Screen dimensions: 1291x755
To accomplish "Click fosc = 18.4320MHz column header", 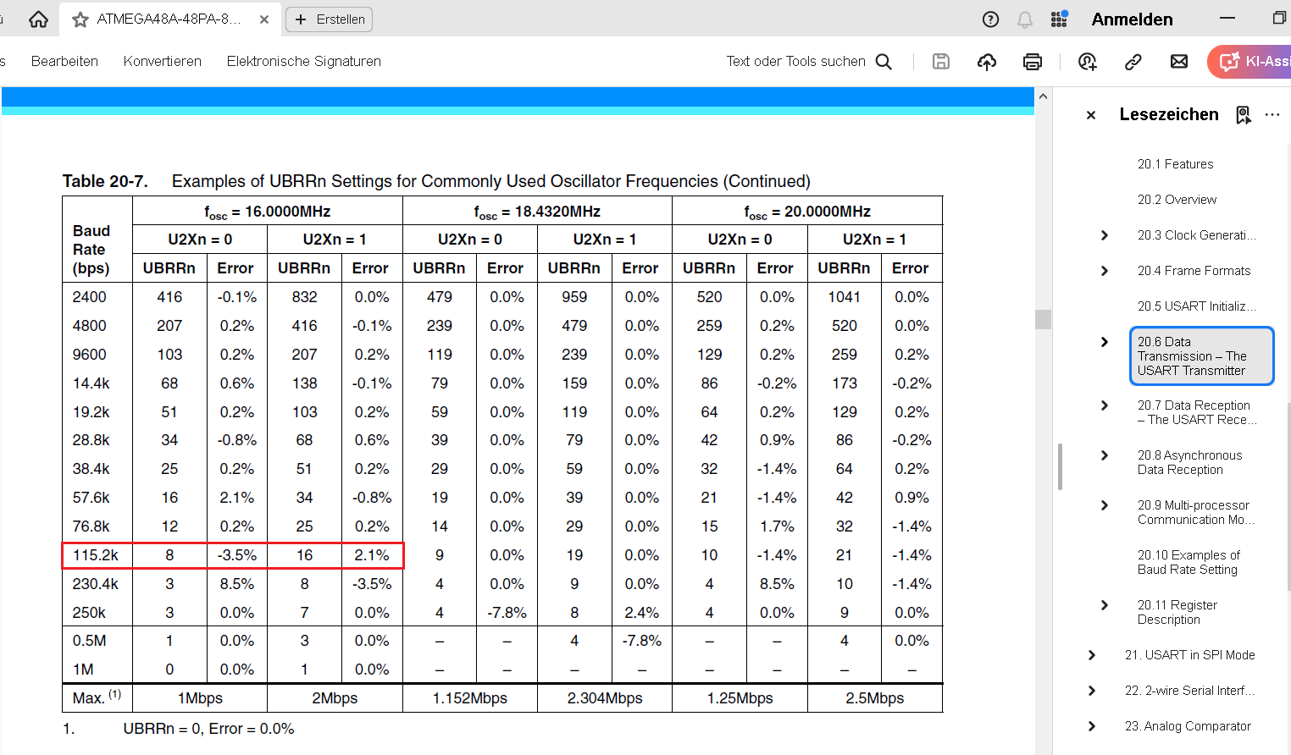I will [537, 212].
